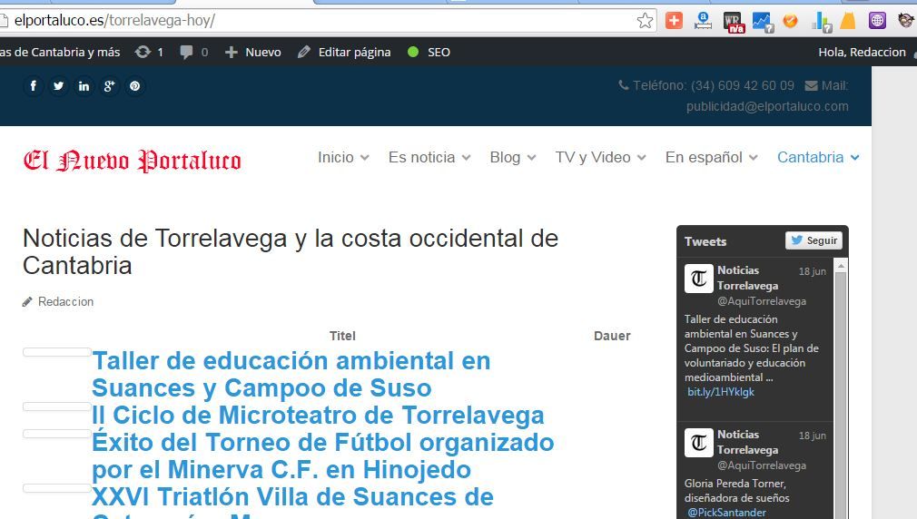917x519 pixels.
Task: Click the Tweets widget heading
Action: [x=705, y=241]
